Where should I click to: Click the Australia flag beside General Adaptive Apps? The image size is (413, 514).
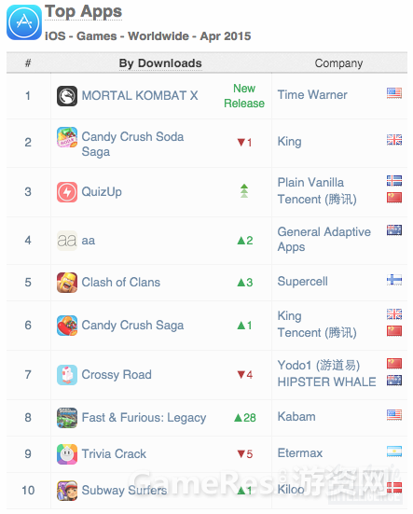pos(394,230)
